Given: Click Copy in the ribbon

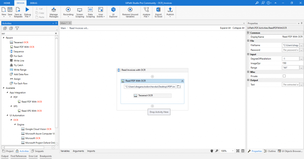Looking at the screenshot, I should [x=40, y=13].
